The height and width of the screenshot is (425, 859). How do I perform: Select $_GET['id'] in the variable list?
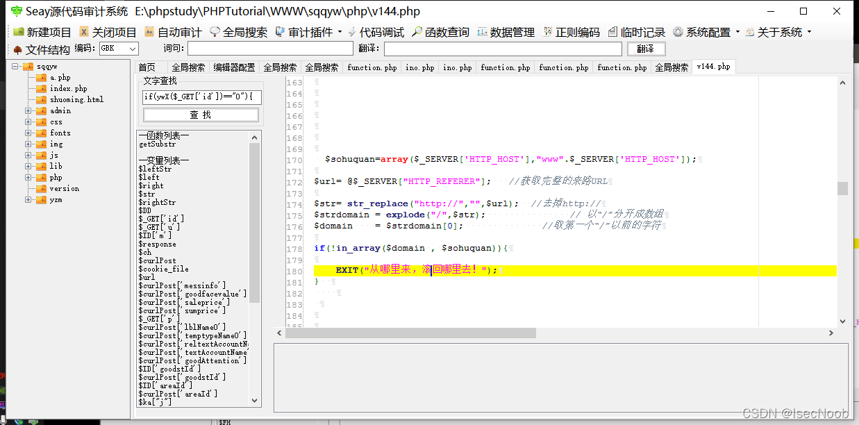point(161,219)
